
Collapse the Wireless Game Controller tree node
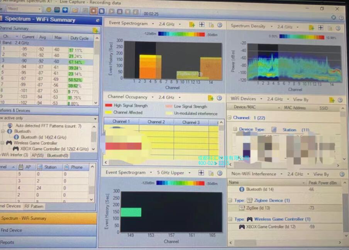click(2, 143)
